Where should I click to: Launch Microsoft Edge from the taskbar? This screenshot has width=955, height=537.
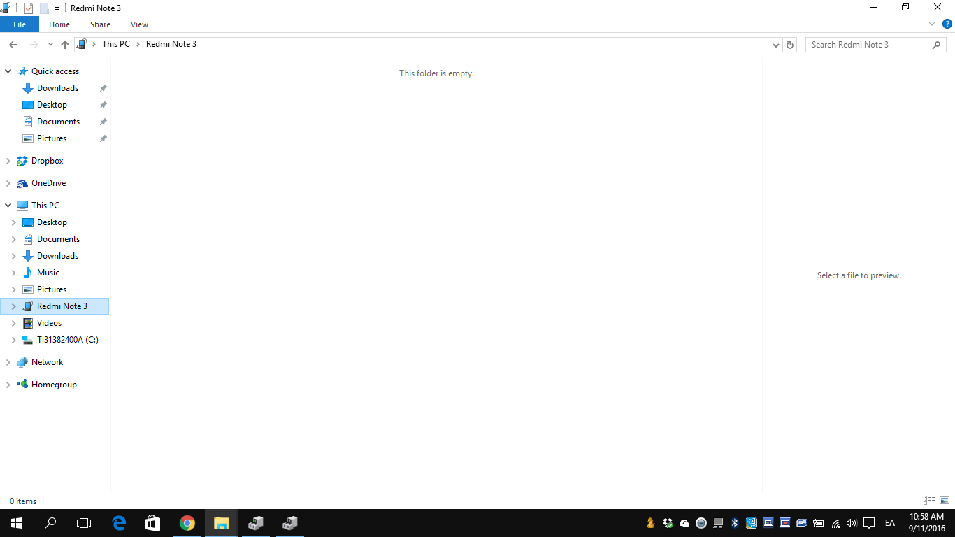[119, 523]
